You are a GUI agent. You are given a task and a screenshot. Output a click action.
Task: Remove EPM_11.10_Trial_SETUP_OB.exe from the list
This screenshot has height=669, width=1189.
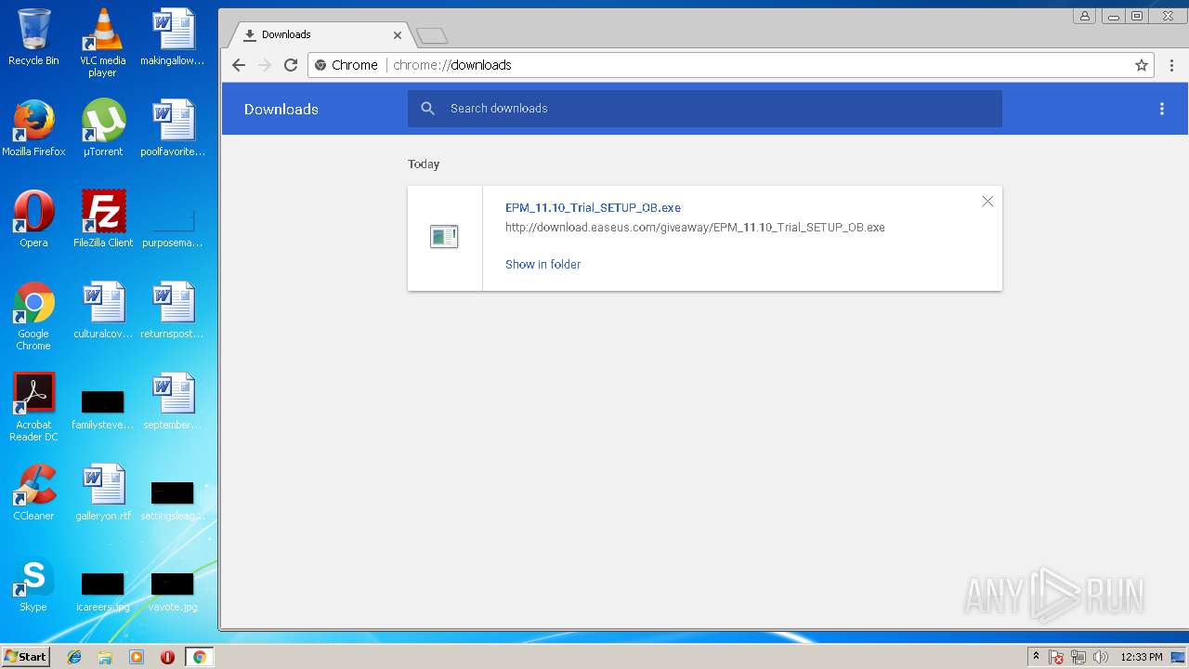coord(987,202)
